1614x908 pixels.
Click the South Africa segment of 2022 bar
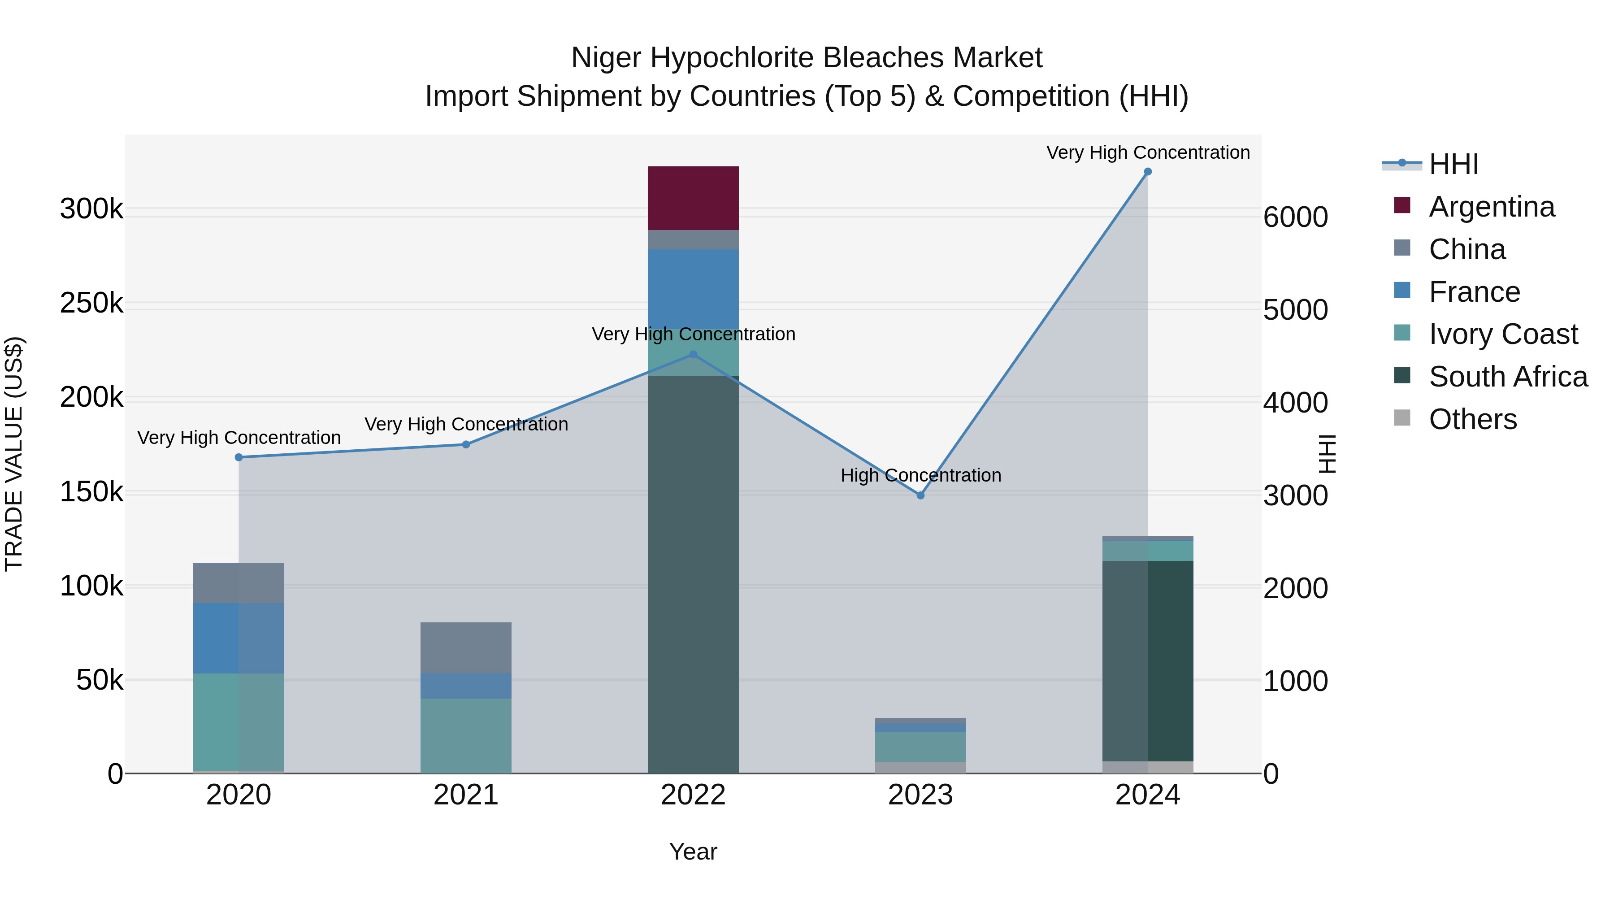(693, 575)
